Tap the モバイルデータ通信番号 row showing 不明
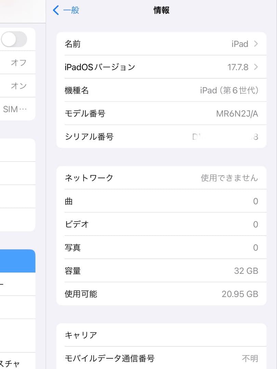The width and height of the screenshot is (277, 369). tap(161, 358)
